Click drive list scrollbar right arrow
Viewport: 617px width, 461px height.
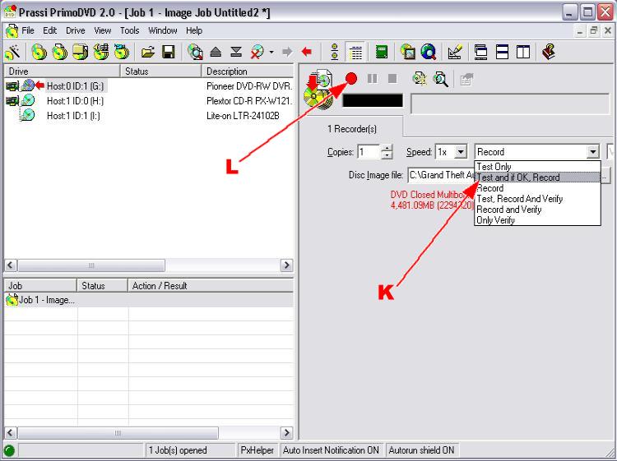(x=286, y=265)
